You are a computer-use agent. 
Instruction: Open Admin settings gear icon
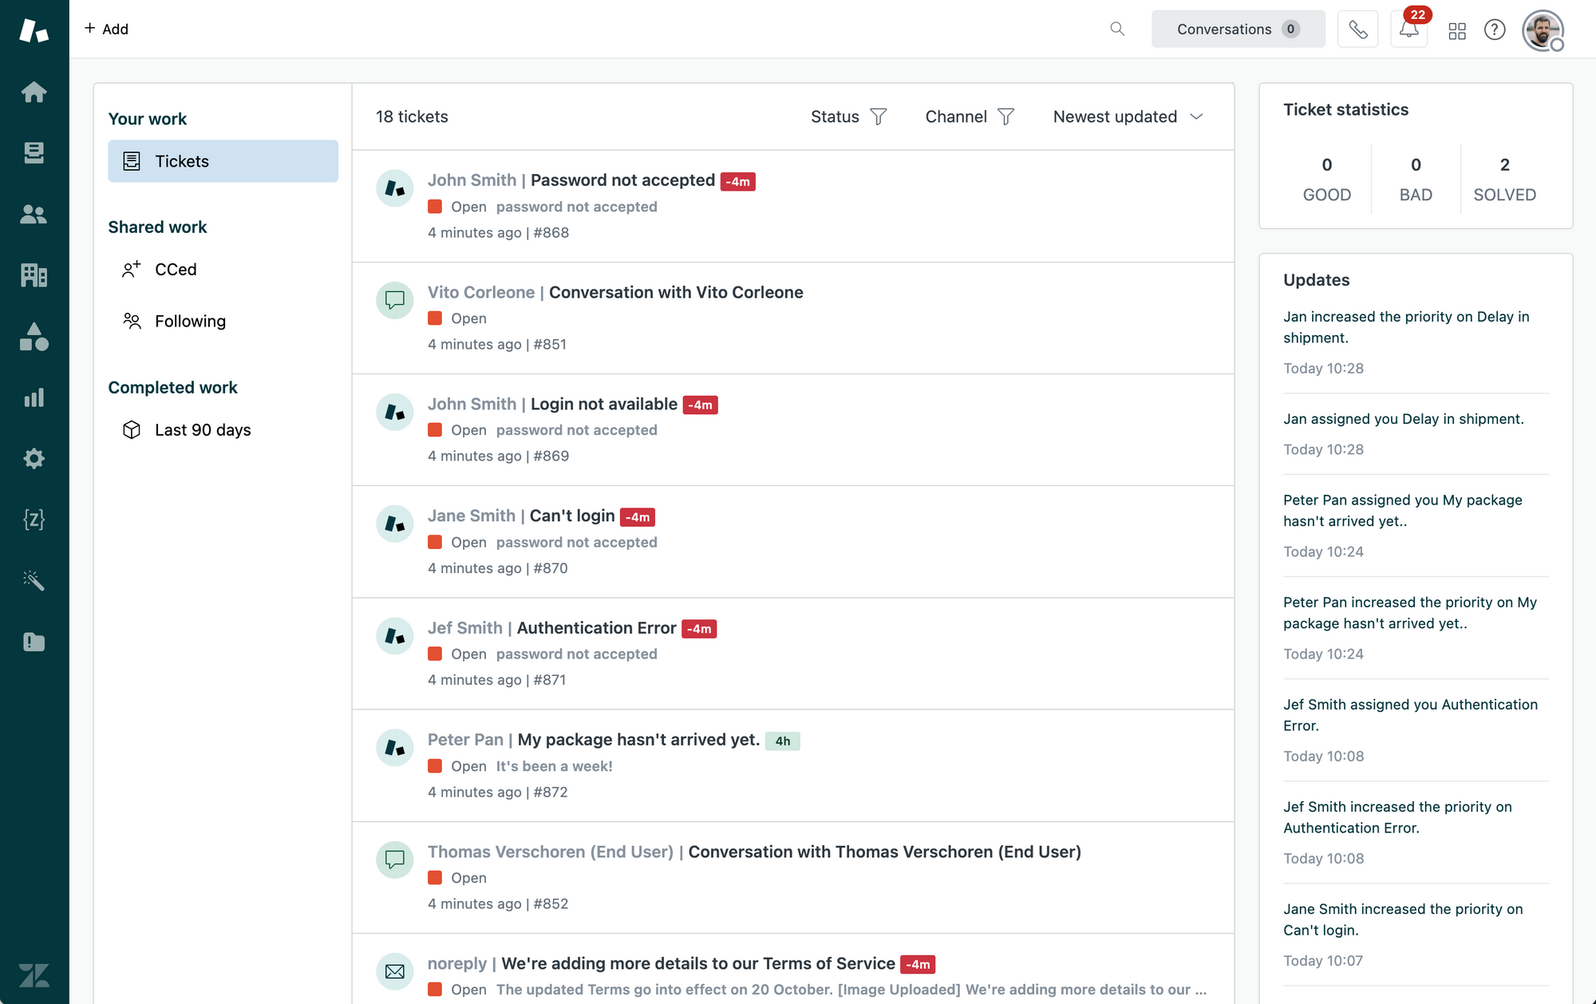34,459
